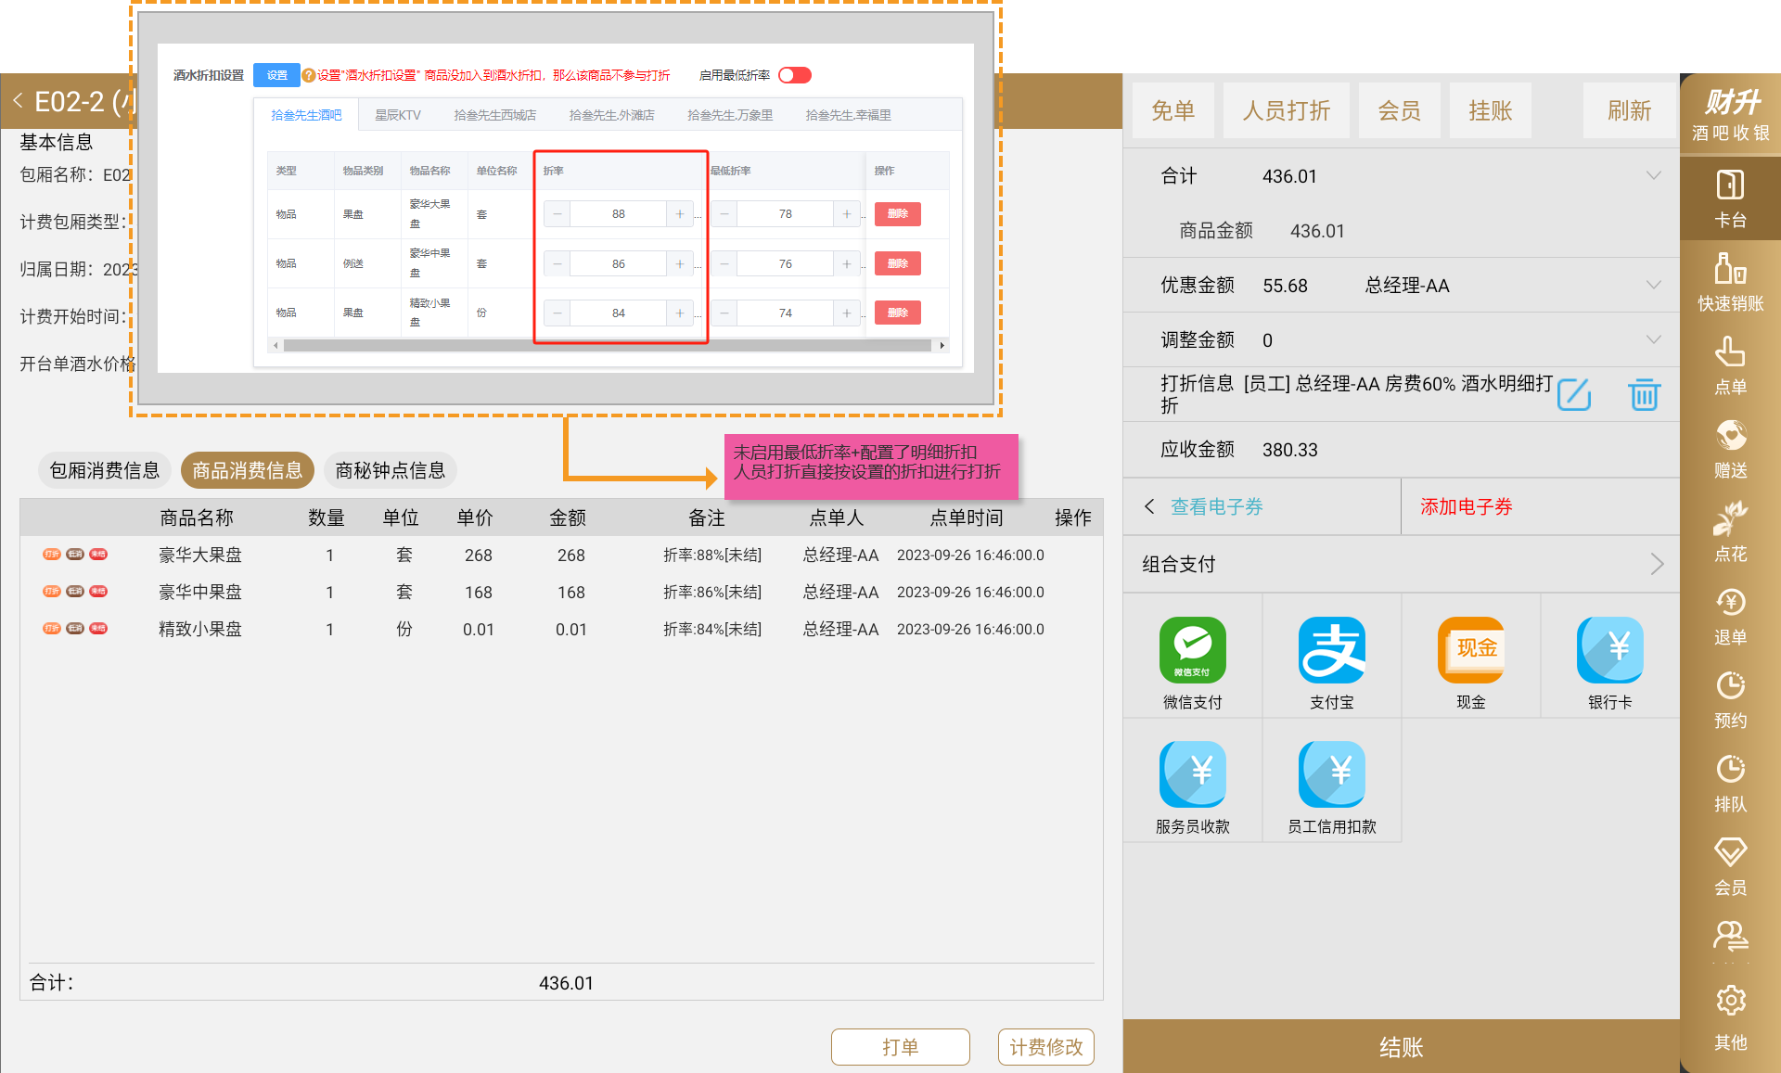Click the 挂账 button

(x=1491, y=110)
